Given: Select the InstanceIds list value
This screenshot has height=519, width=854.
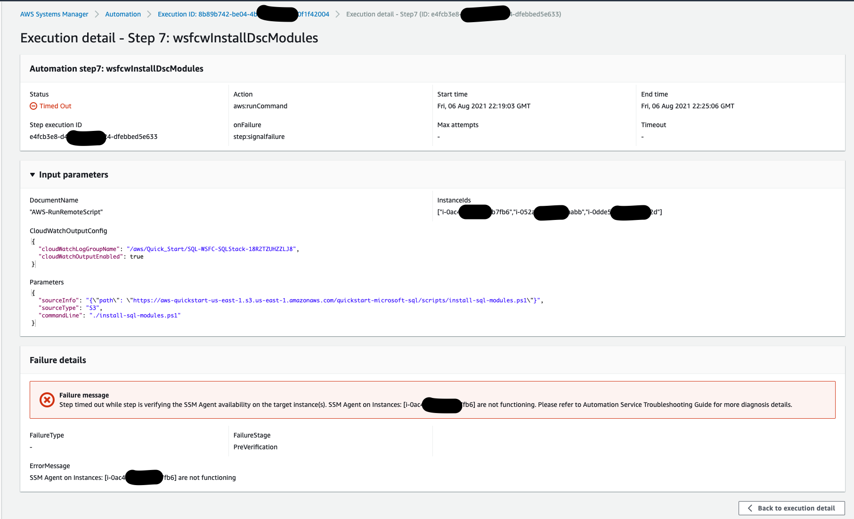Looking at the screenshot, I should coord(550,212).
